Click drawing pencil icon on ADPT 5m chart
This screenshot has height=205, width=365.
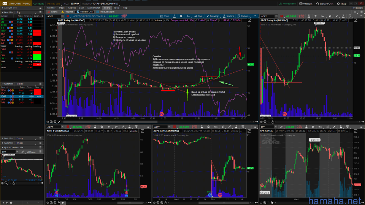(x=336, y=16)
